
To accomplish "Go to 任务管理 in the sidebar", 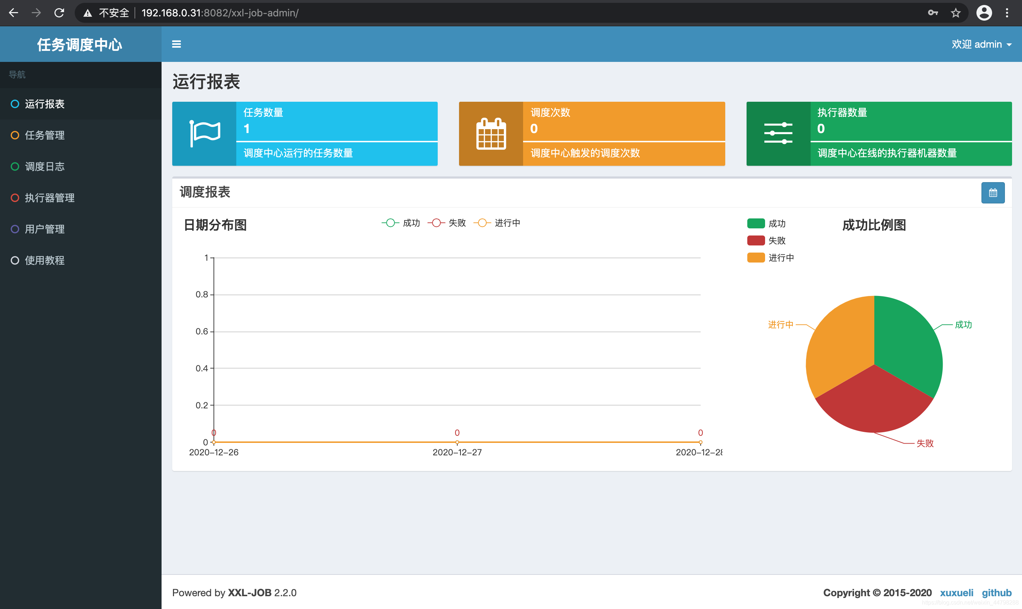I will (44, 135).
